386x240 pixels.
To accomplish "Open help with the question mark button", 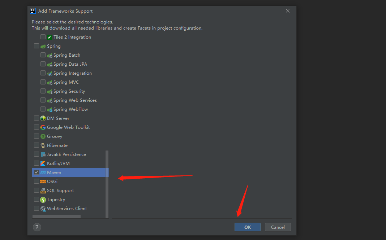I will click(37, 227).
